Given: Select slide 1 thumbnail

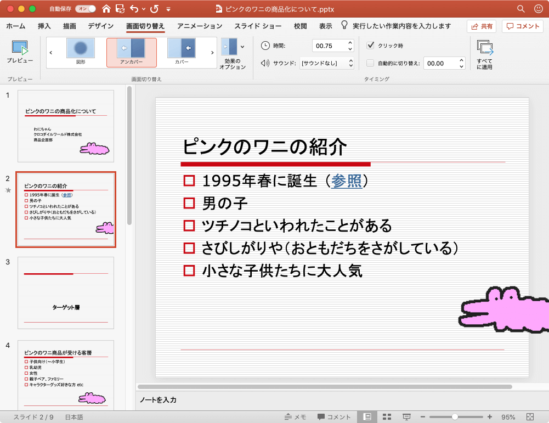Looking at the screenshot, I should (66, 126).
